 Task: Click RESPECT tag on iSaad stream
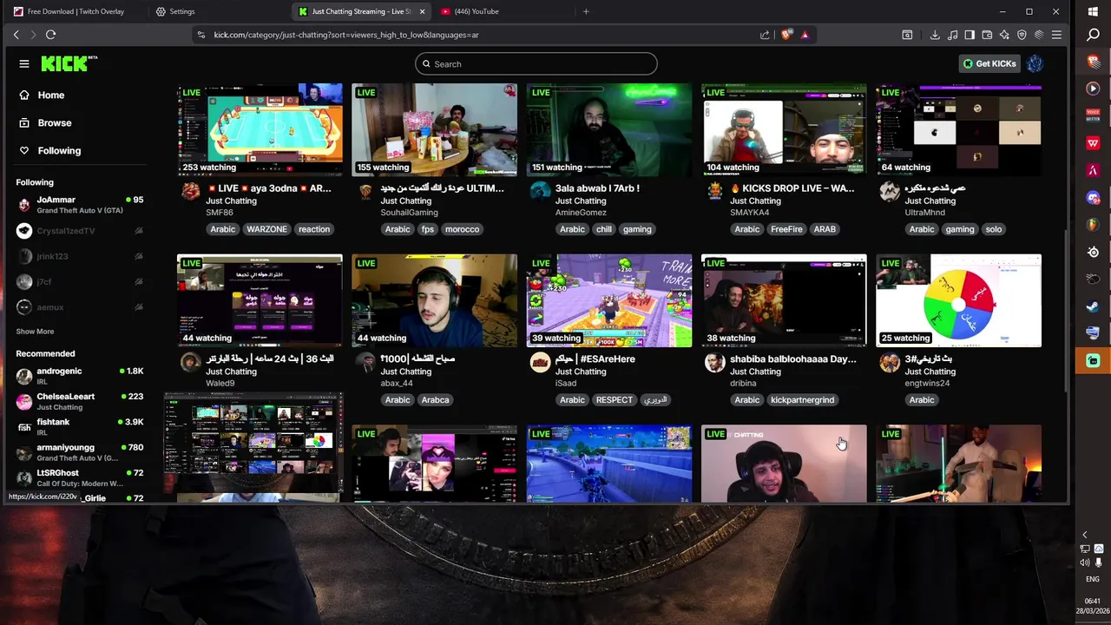[615, 400]
